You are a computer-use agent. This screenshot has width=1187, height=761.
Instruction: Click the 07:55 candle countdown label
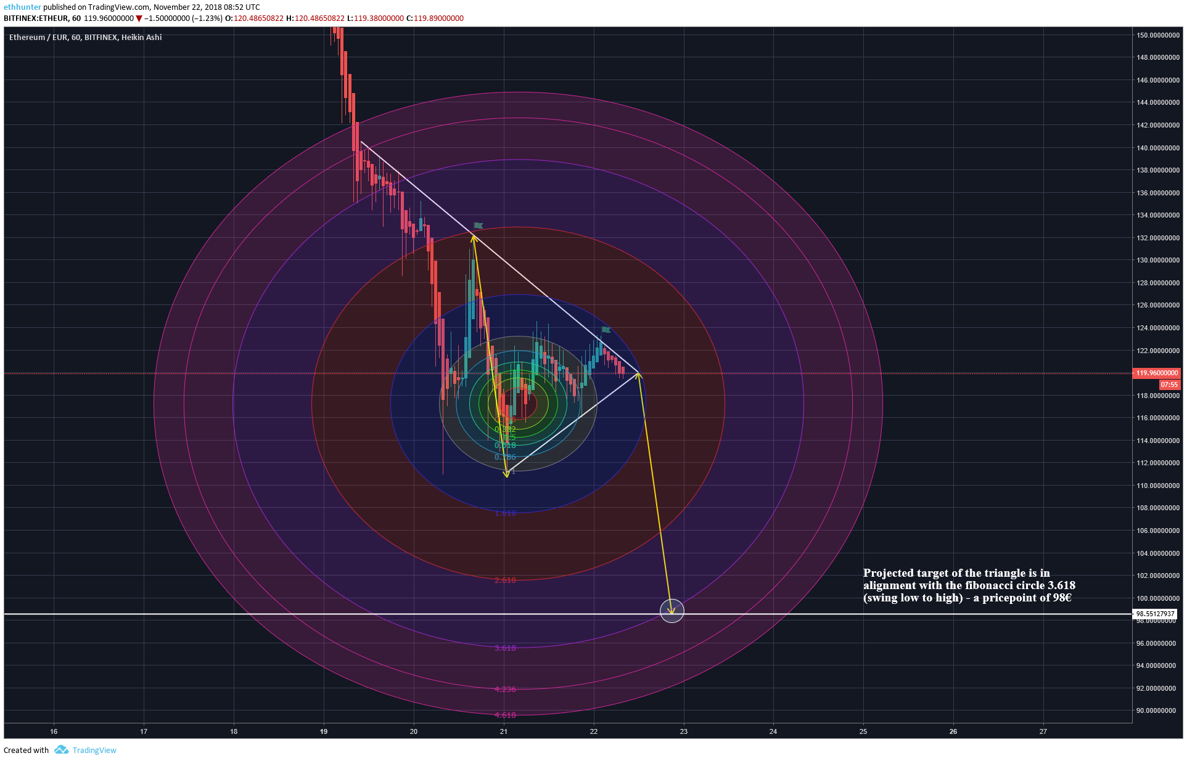[1169, 385]
